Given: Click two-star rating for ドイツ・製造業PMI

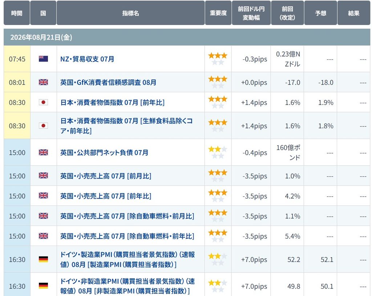Looking at the screenshot, I should (218, 259).
